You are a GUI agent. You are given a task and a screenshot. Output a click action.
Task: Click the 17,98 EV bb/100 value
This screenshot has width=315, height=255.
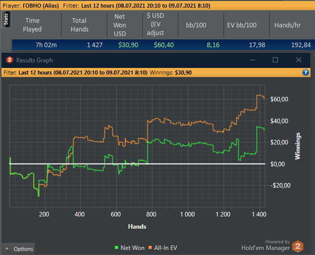257,45
